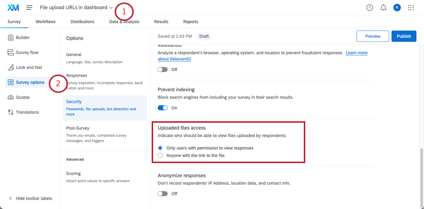This screenshot has height=209, width=424.
Task: Open the notifications bell
Action: click(383, 7)
